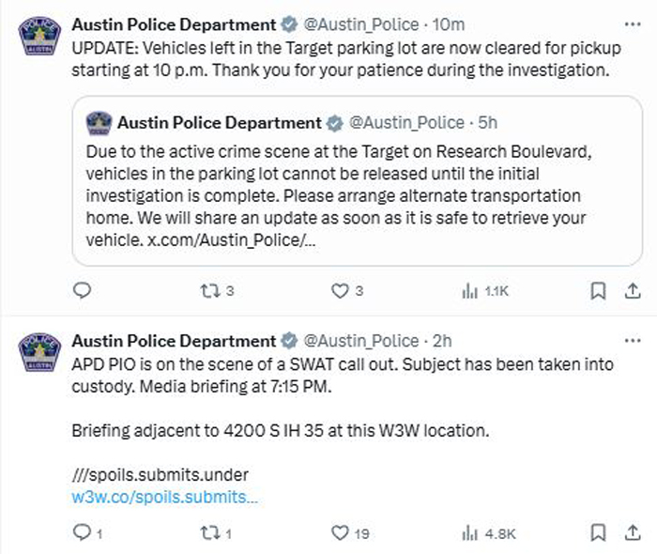Reply to the SWAT call out tweet
657x554 pixels.
pos(87,533)
